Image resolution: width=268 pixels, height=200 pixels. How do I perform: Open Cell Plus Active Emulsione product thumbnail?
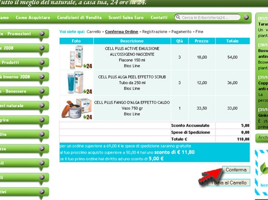click(77, 57)
